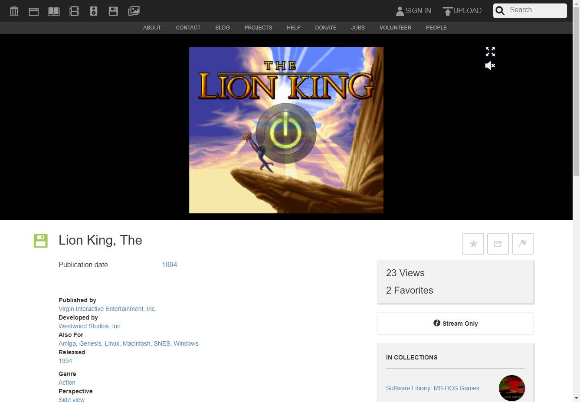Image resolution: width=580 pixels, height=402 pixels.
Task: Open the HELP menu item
Action: 294,28
